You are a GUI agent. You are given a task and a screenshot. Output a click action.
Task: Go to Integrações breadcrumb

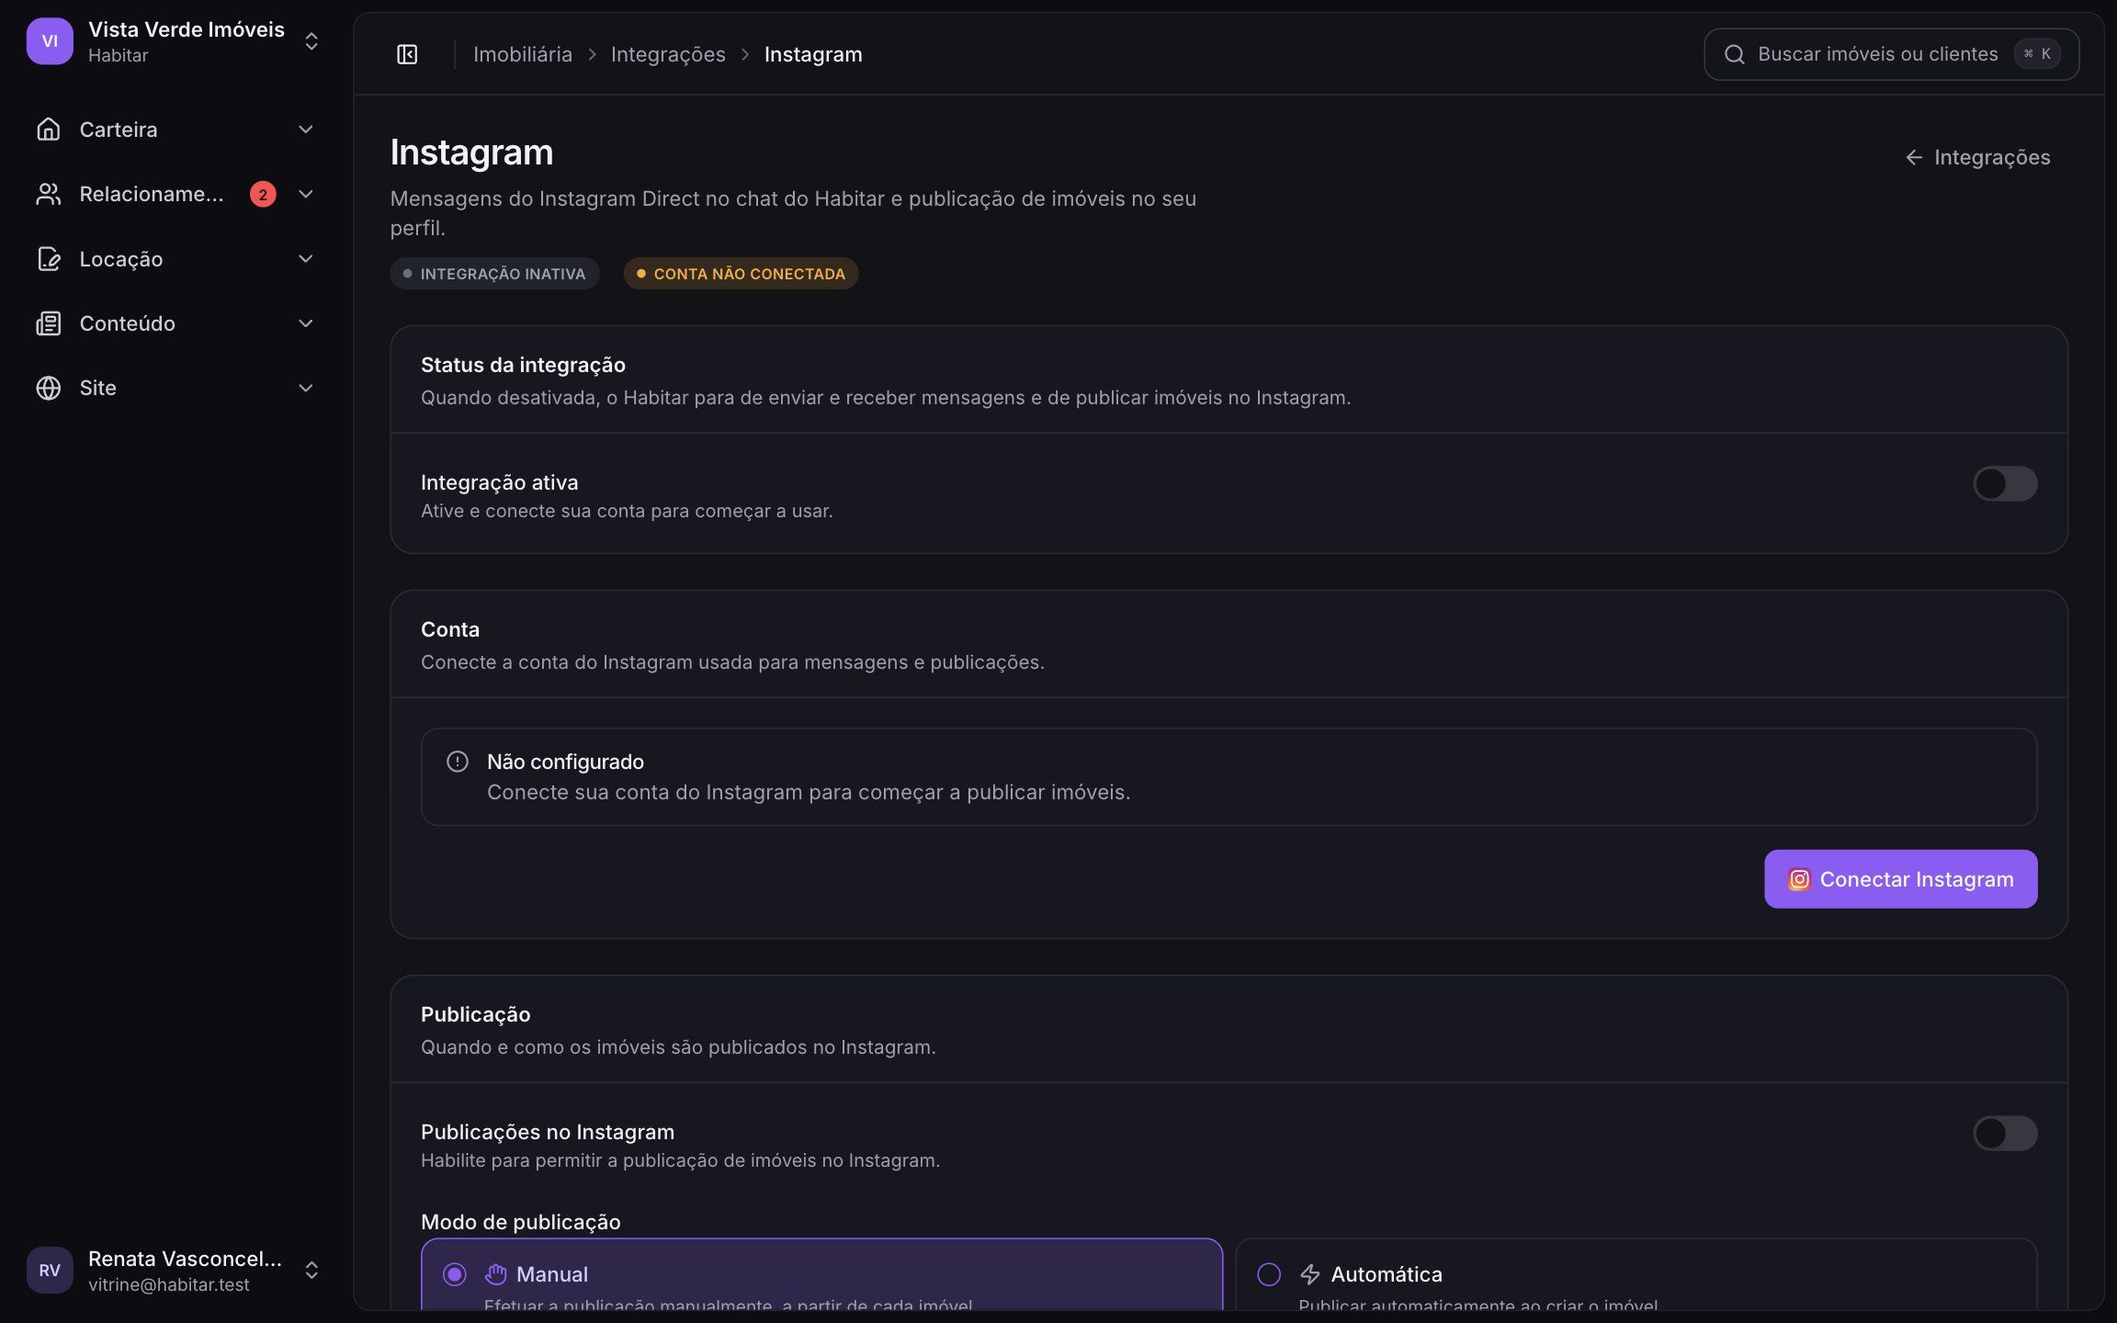(668, 54)
